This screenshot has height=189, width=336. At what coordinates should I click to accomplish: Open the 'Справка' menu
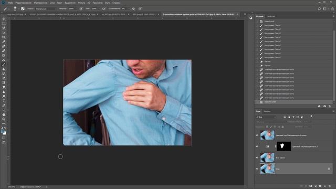[x=117, y=3]
